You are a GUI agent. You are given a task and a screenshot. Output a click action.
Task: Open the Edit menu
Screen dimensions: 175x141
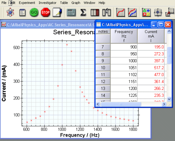(12, 3)
